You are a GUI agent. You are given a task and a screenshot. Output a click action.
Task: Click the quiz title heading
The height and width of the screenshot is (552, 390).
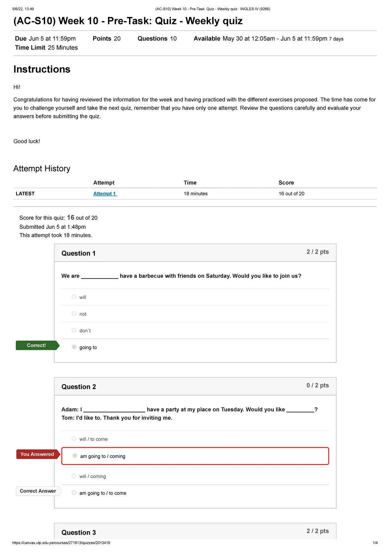[128, 21]
